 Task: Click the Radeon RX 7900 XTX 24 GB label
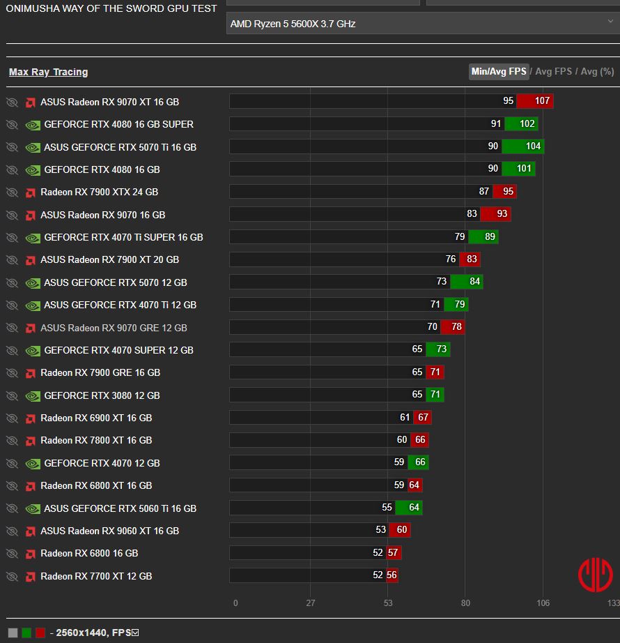tap(99, 192)
